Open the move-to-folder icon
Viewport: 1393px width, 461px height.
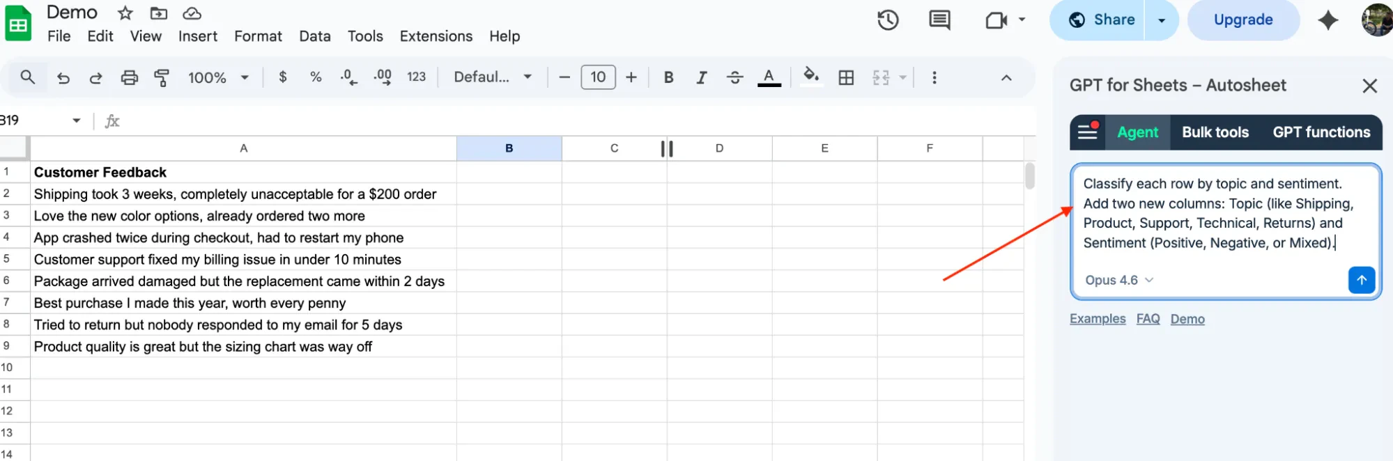point(159,13)
